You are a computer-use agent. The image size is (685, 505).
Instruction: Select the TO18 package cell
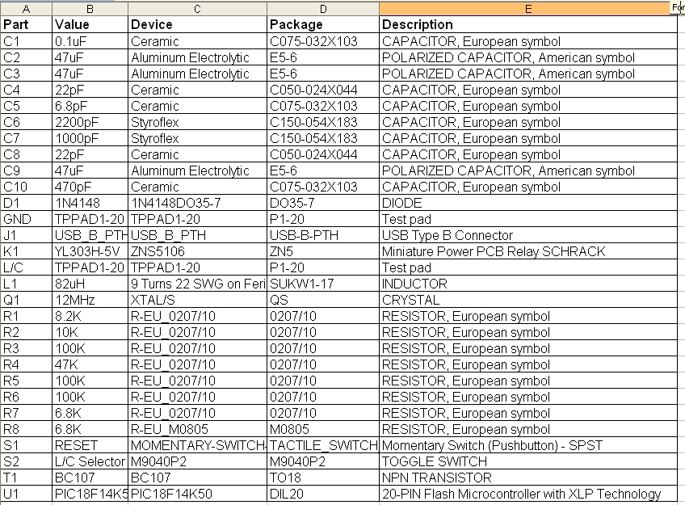[323, 478]
